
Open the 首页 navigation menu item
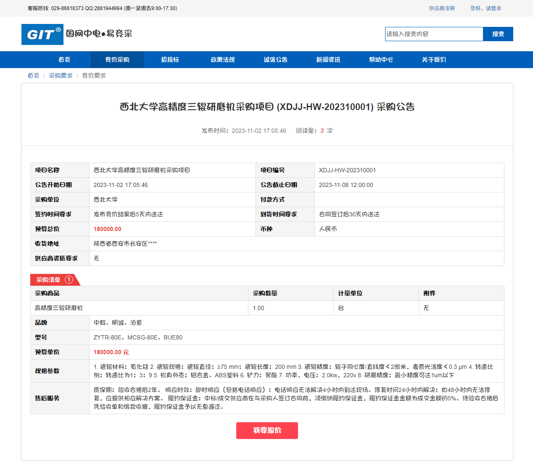point(64,60)
